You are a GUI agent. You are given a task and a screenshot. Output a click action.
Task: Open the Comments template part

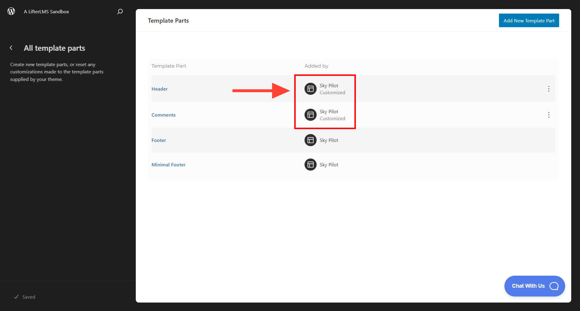coord(163,115)
